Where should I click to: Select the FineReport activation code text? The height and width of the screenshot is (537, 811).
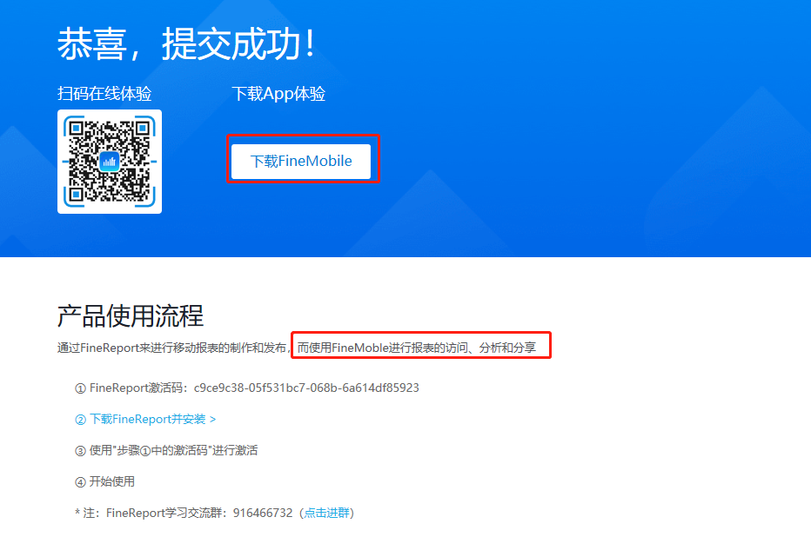[306, 388]
